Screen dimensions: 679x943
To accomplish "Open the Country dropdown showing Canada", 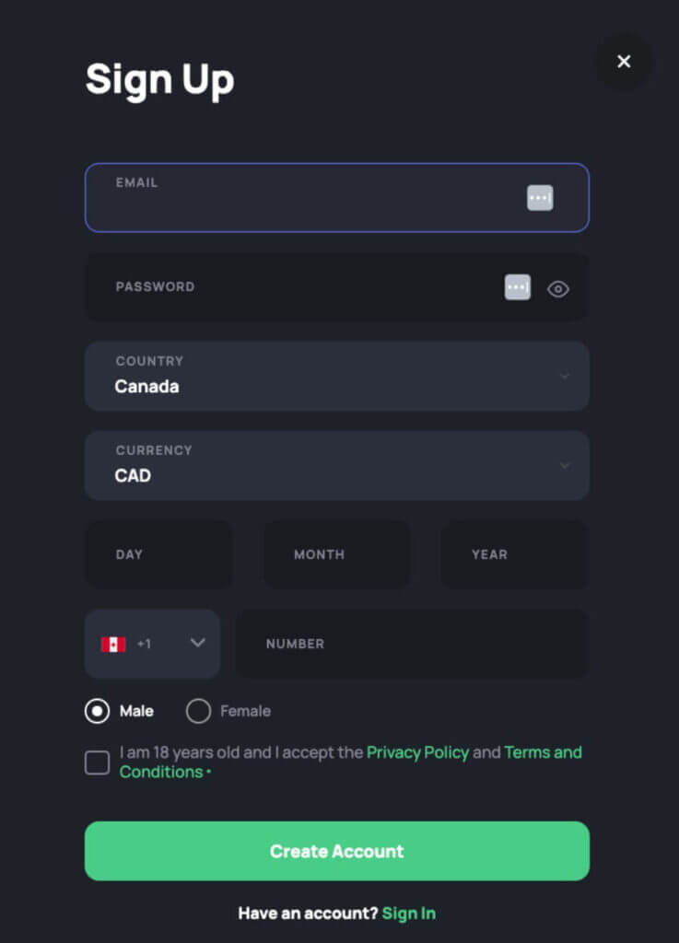I will [336, 376].
